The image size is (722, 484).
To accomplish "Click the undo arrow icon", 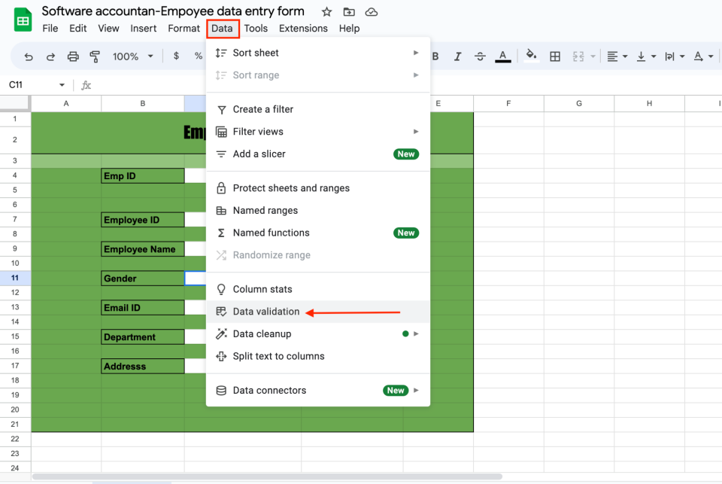I will 29,56.
